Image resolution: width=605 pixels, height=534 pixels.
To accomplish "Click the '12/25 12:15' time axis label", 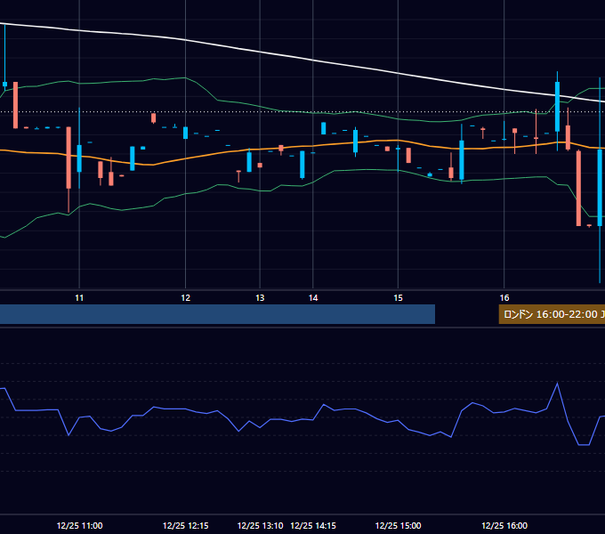I will click(186, 525).
